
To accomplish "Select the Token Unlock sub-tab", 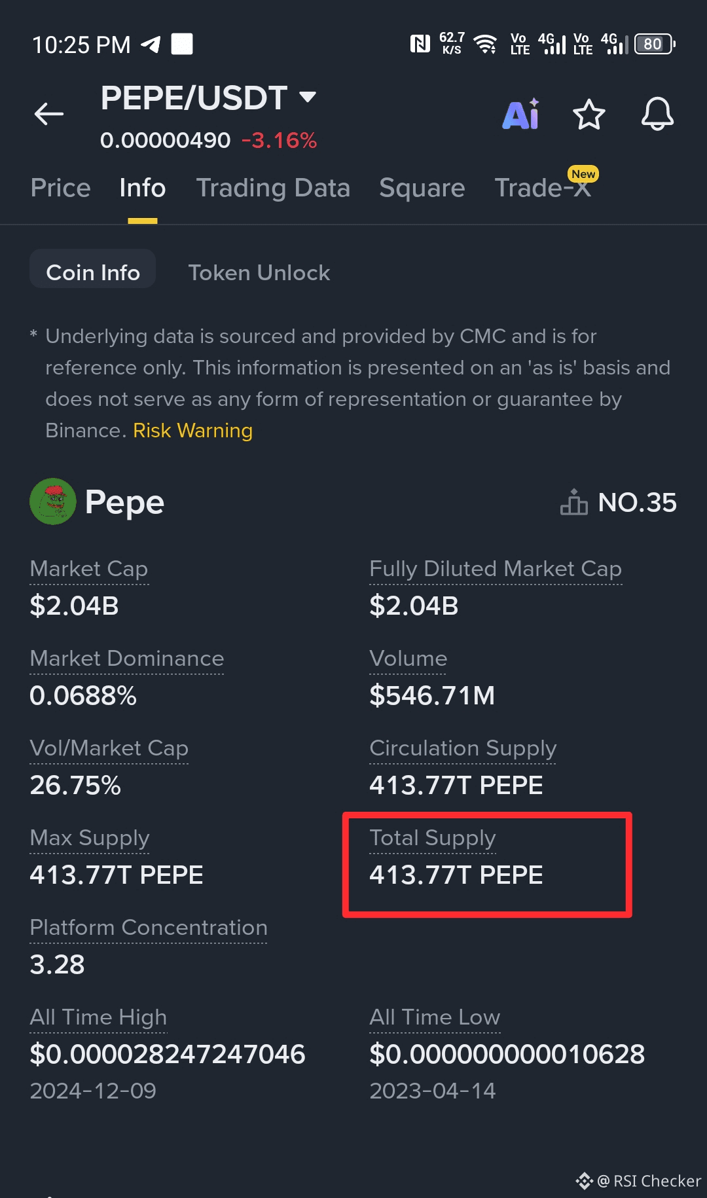I will (259, 272).
